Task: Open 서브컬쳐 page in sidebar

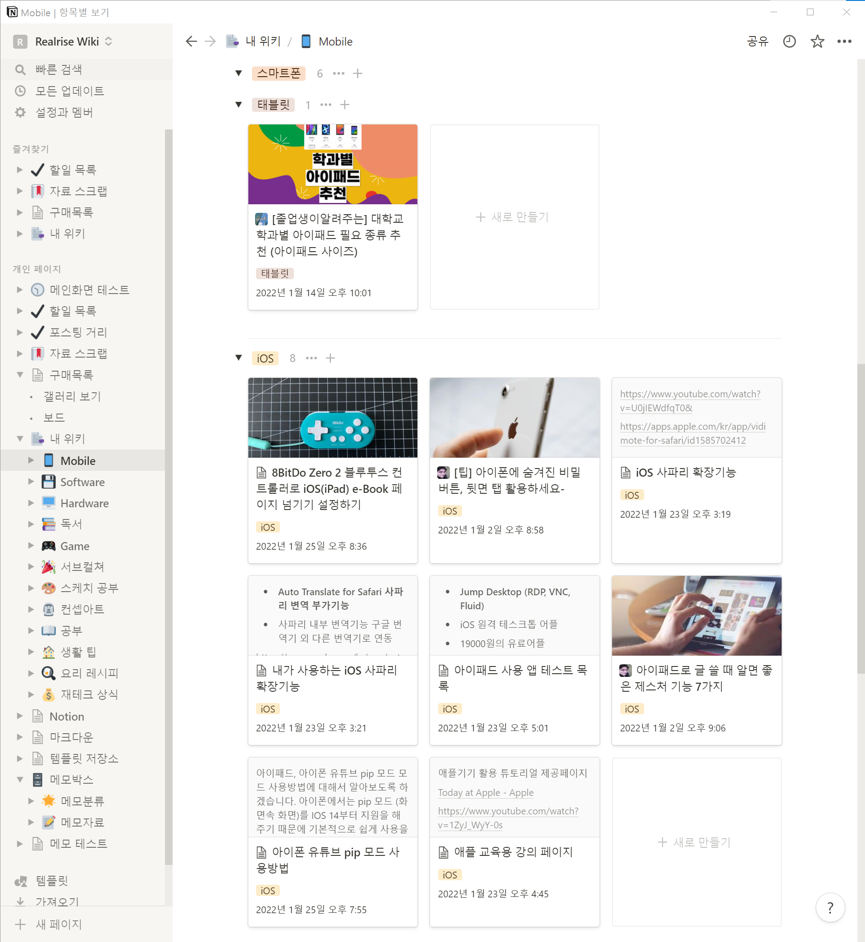Action: [x=82, y=567]
